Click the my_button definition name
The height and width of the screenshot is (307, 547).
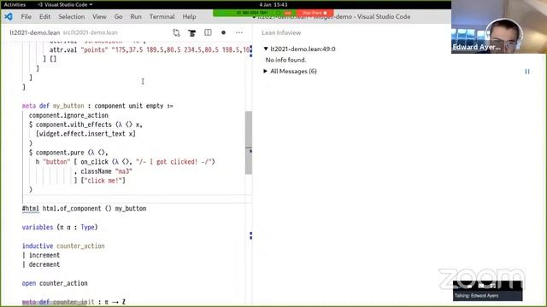pos(68,106)
